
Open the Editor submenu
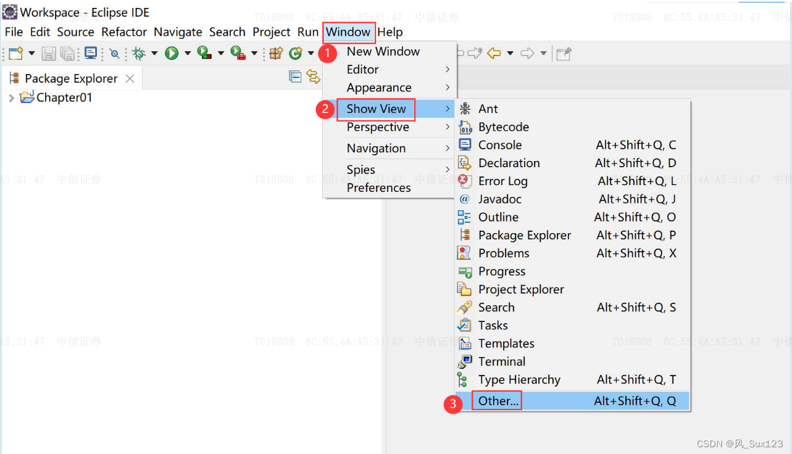coord(390,70)
